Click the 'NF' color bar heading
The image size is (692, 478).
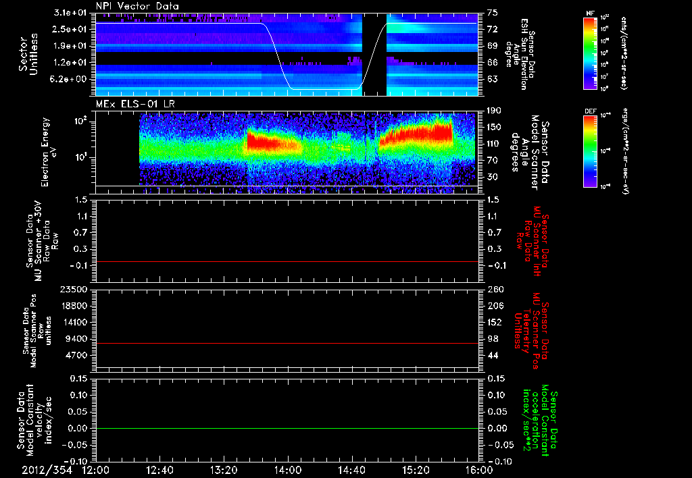point(590,14)
